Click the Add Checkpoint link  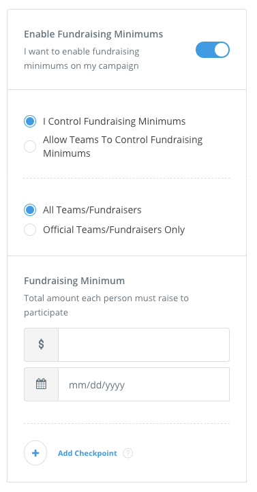coord(87,453)
